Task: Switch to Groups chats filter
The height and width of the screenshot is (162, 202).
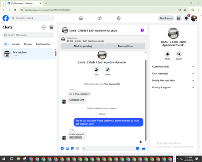Action: click(x=27, y=44)
